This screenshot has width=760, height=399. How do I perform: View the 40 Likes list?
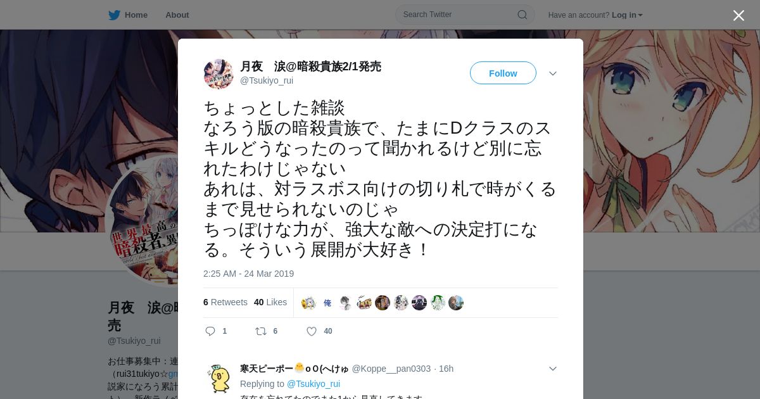pyautogui.click(x=270, y=302)
